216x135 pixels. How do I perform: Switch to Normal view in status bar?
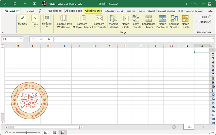(x=63, y=132)
